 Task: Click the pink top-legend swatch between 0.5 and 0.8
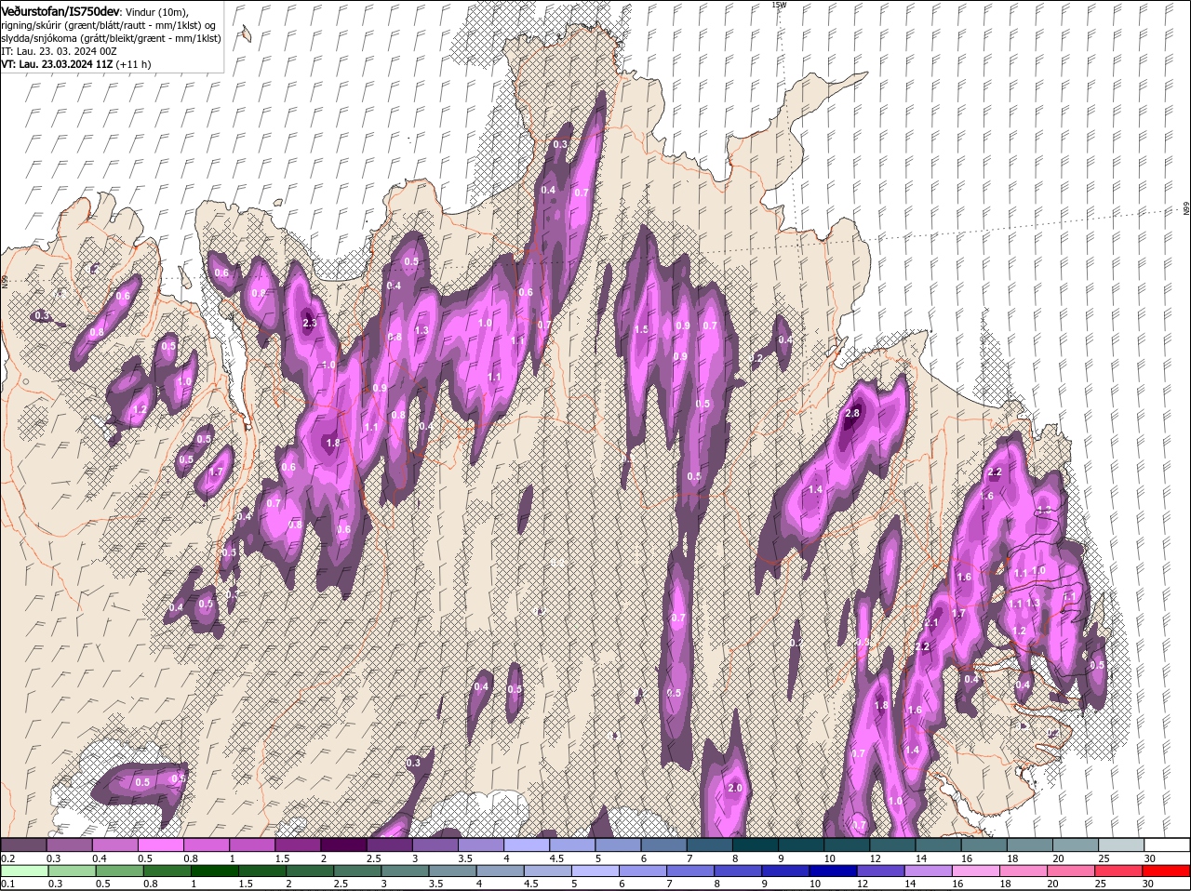[x=160, y=844]
